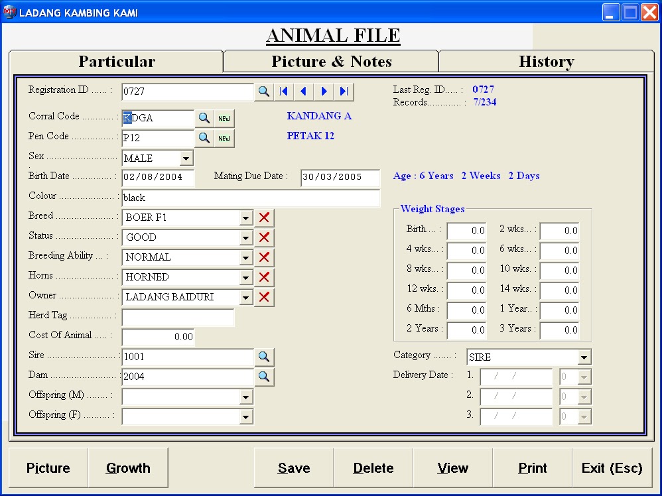Viewport: 662px width, 496px height.
Task: Save the current animal record
Action: click(x=293, y=468)
